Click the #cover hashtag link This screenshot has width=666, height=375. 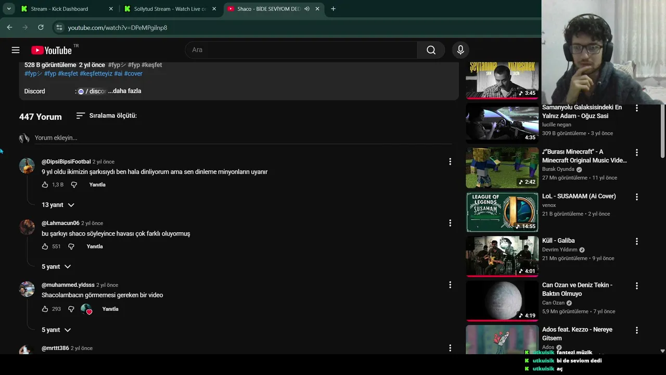(133, 73)
